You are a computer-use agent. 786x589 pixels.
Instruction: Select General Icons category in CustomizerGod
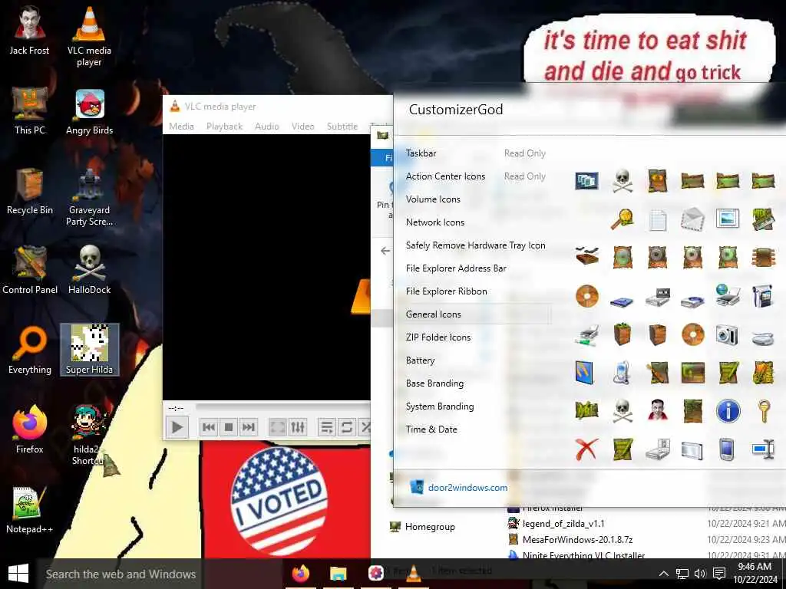point(434,314)
